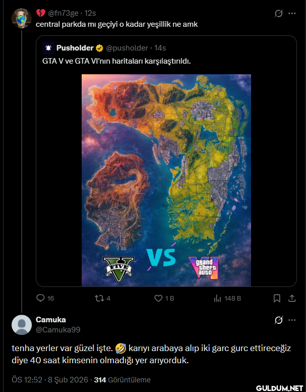Viewport: 306px width, 392px height.
Task: Open more options menu on Camuka reply
Action: point(292,320)
